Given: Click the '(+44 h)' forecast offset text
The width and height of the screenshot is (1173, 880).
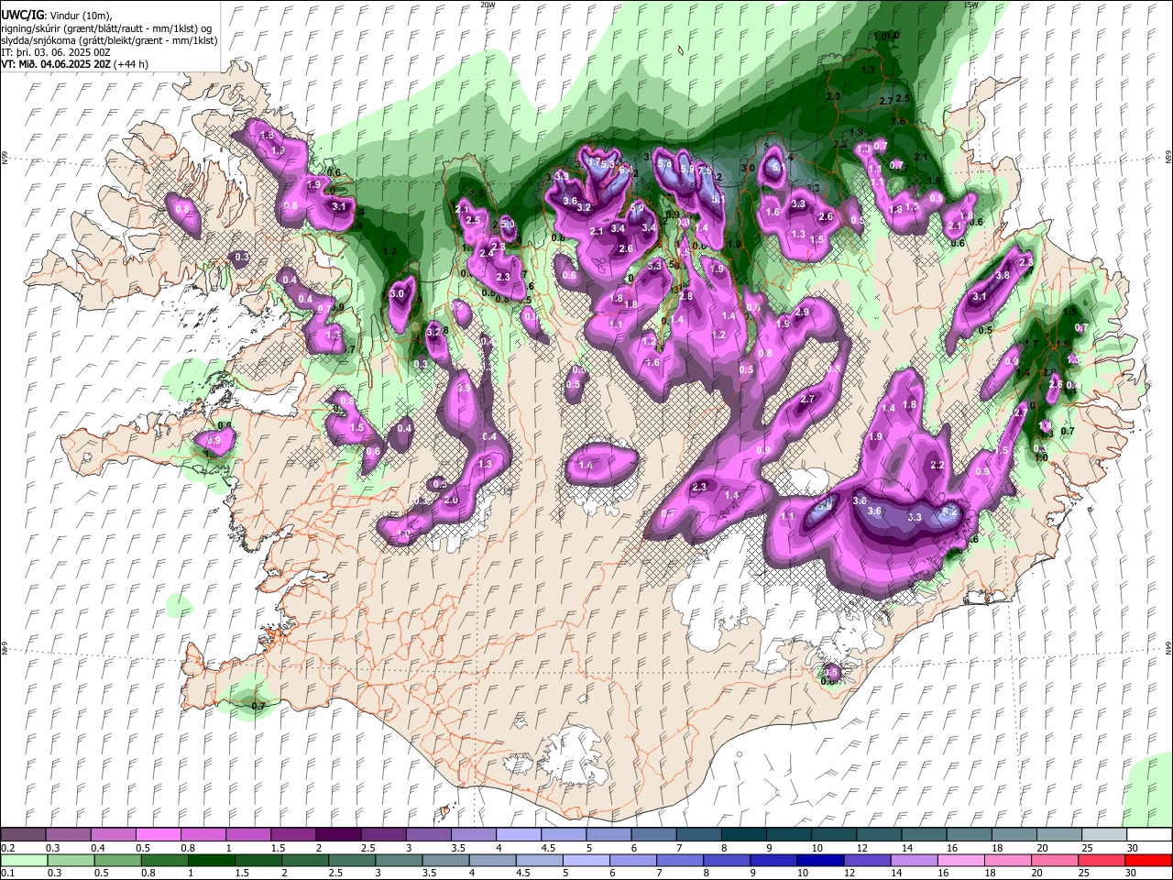Looking at the screenshot, I should click(x=132, y=64).
